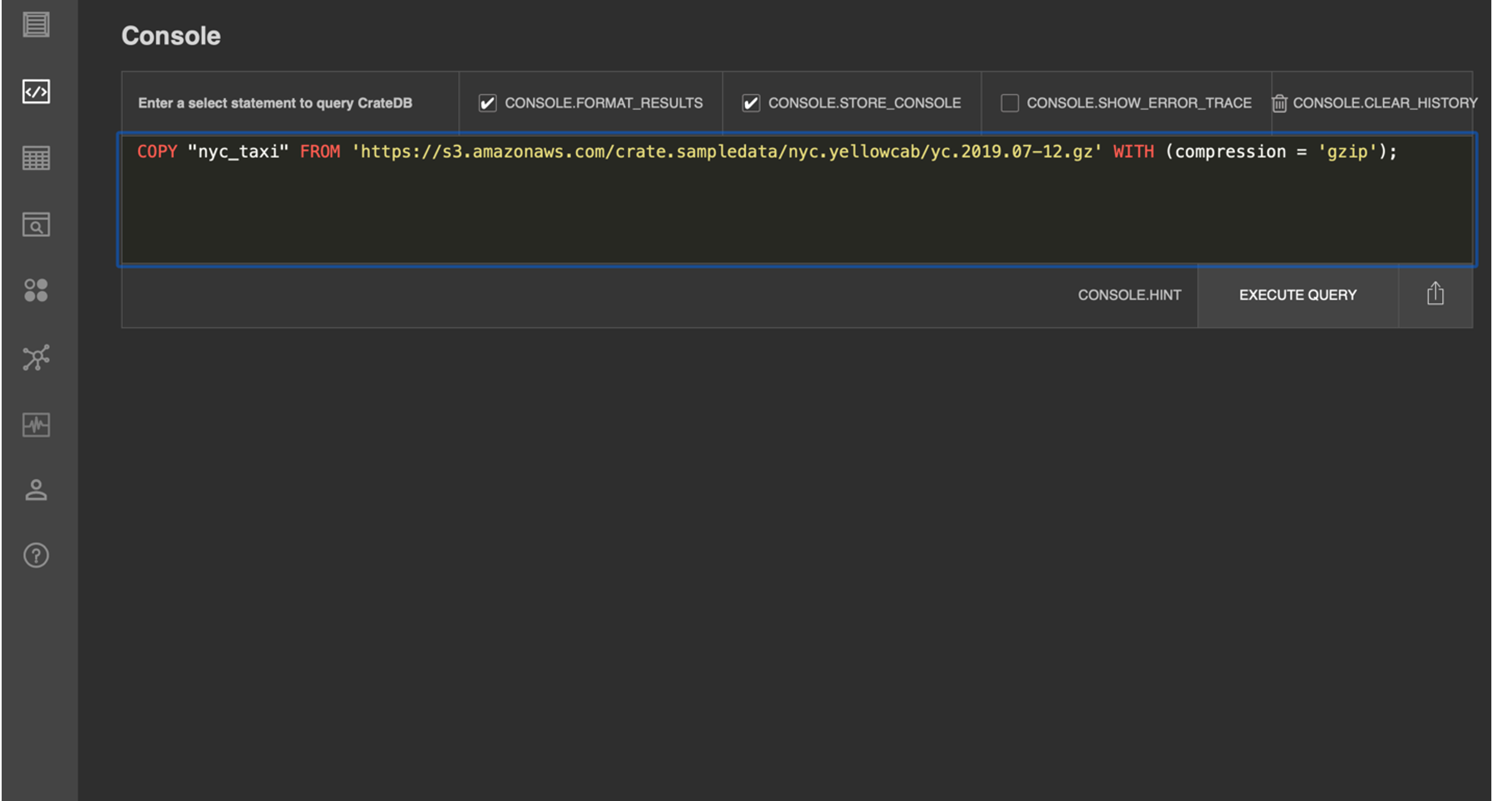This screenshot has width=1509, height=801.
Task: Uncheck CONSOLE.STORE_CONSOLE checkbox
Action: (751, 103)
